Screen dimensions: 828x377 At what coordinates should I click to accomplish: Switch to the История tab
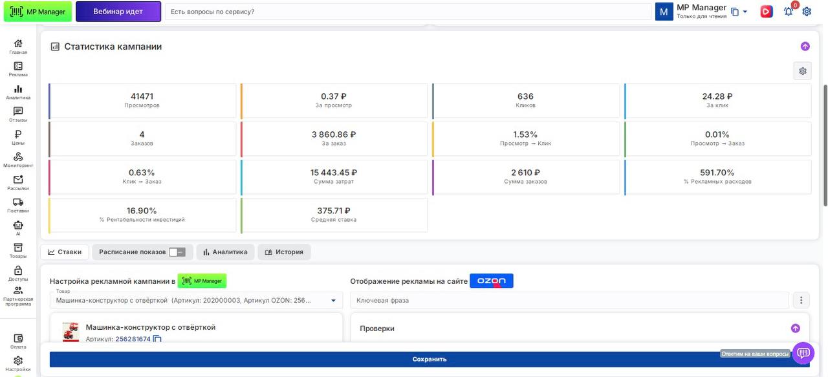tap(284, 252)
